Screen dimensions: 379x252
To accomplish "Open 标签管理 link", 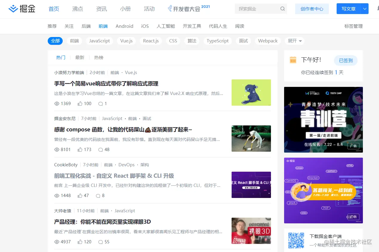I will 354,26.
